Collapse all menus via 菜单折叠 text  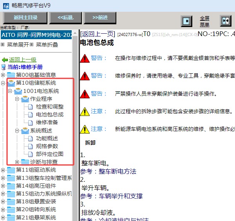pyautogui.click(x=47, y=45)
